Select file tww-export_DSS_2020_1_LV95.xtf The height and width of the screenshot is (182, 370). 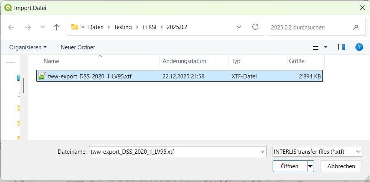pos(179,76)
